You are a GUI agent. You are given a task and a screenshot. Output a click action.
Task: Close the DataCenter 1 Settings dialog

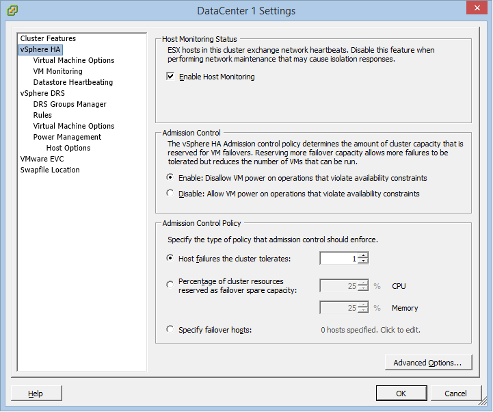tap(477, 8)
